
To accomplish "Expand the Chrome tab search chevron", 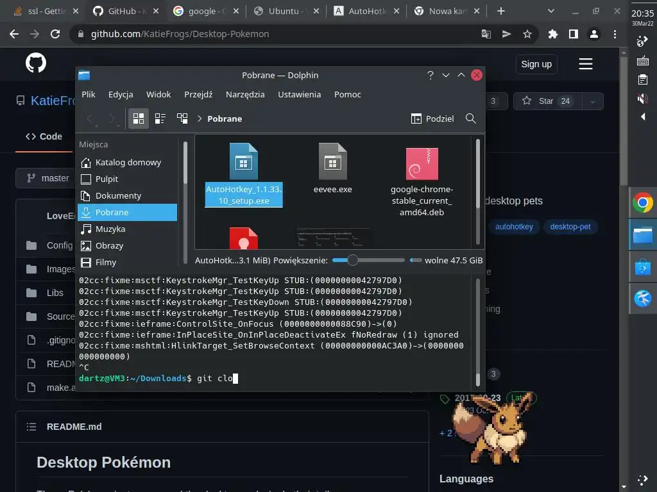I will 551,12.
